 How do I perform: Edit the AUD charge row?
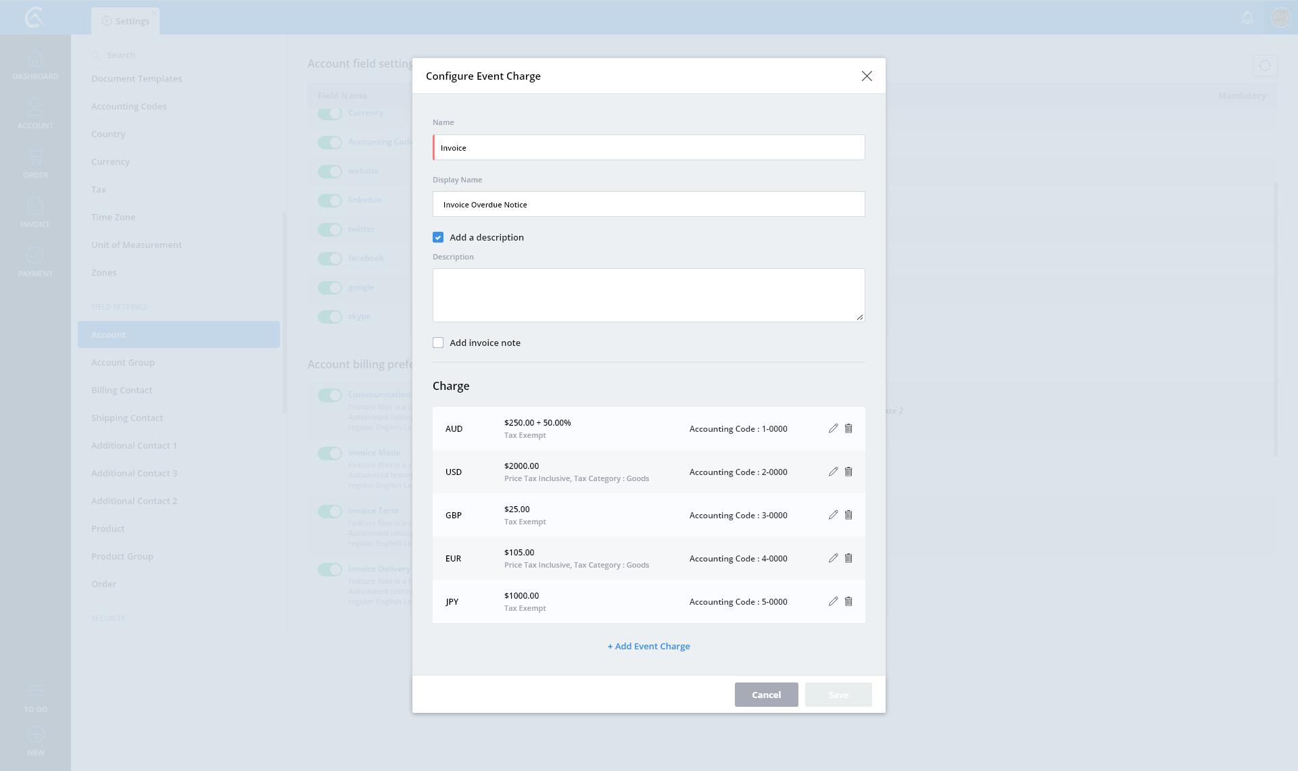point(833,428)
